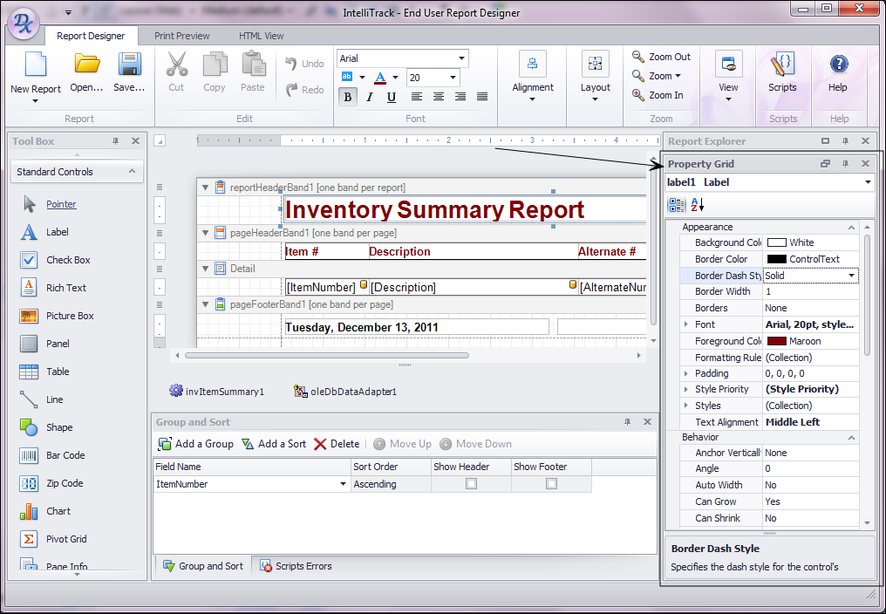Click Add a Sort button
The width and height of the screenshot is (886, 614).
click(274, 444)
